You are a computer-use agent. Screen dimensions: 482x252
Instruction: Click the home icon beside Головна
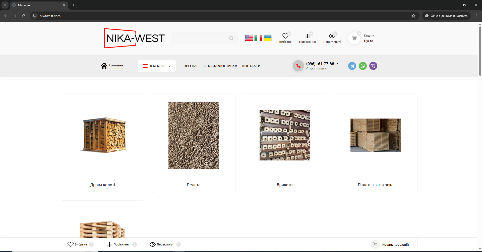(104, 66)
